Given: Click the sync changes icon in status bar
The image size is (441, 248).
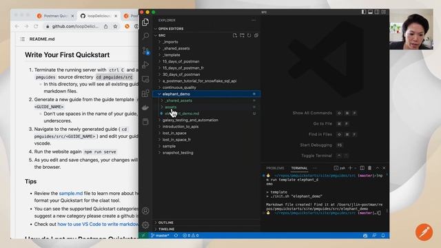Looking at the screenshot, I should (x=176, y=236).
